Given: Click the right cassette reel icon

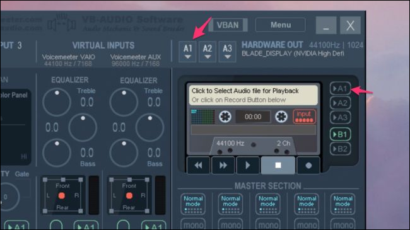Looking at the screenshot, I should pyautogui.click(x=281, y=117).
